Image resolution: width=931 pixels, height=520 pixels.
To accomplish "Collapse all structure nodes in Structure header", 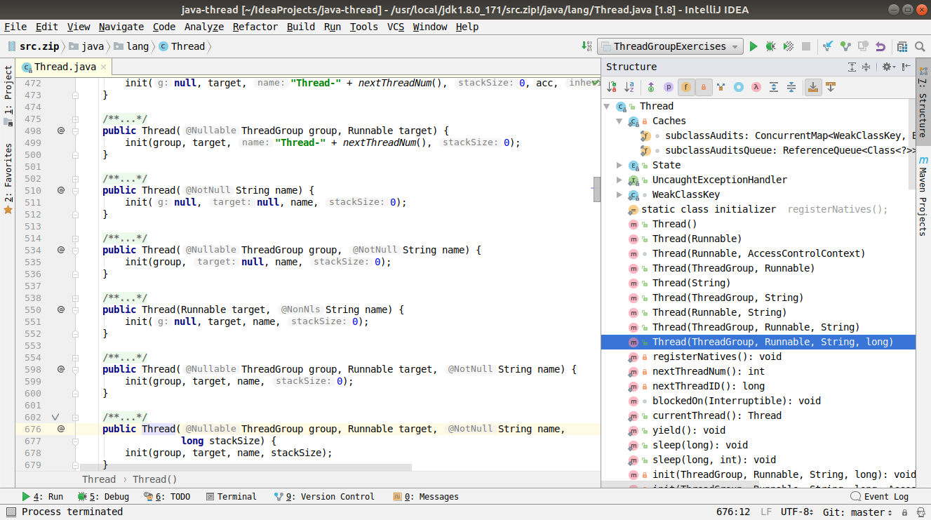I will 866,67.
